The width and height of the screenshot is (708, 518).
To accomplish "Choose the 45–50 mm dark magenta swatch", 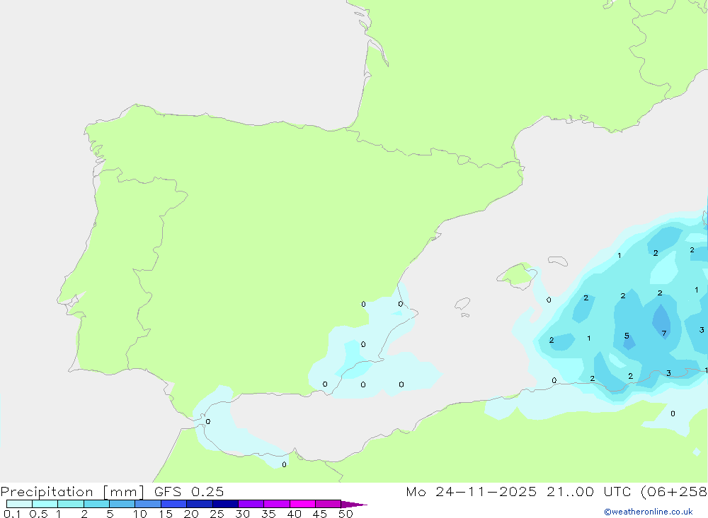I will (329, 504).
